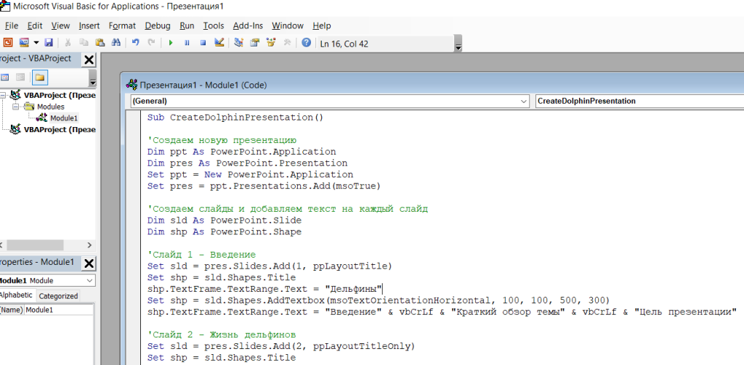Click the View Code icon in Project pane
Viewport: 744px width, 365px height.
tap(5, 77)
